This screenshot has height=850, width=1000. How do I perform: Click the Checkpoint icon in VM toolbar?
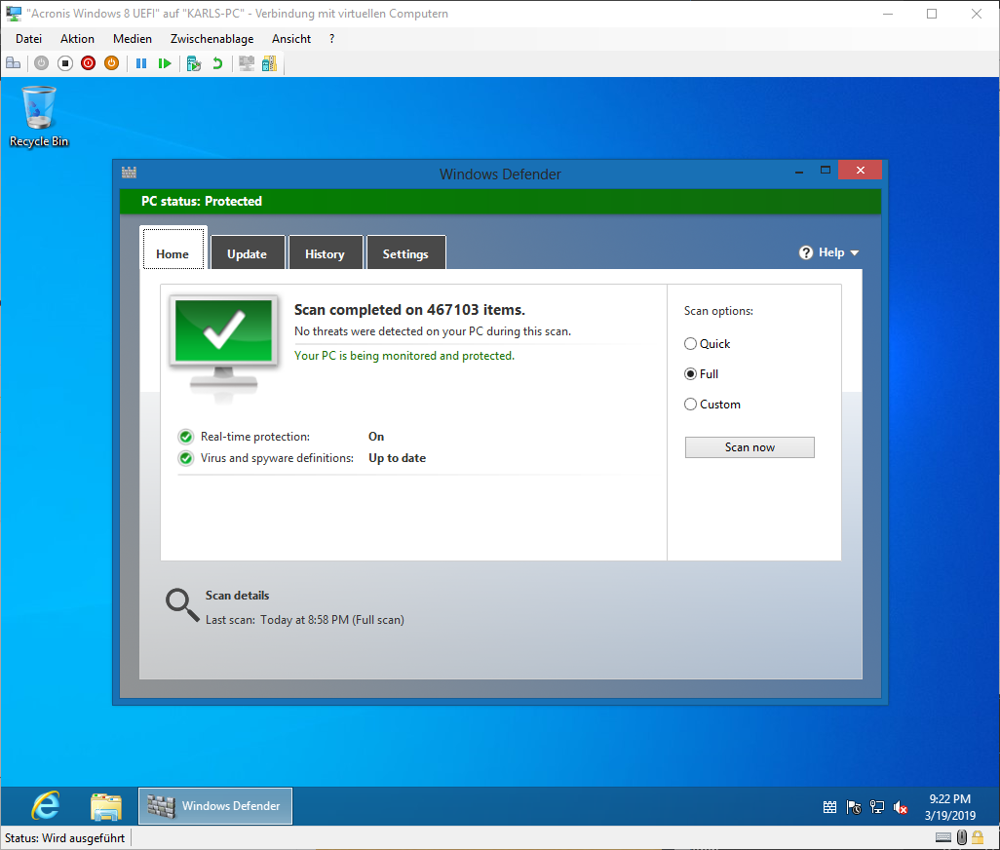click(194, 63)
